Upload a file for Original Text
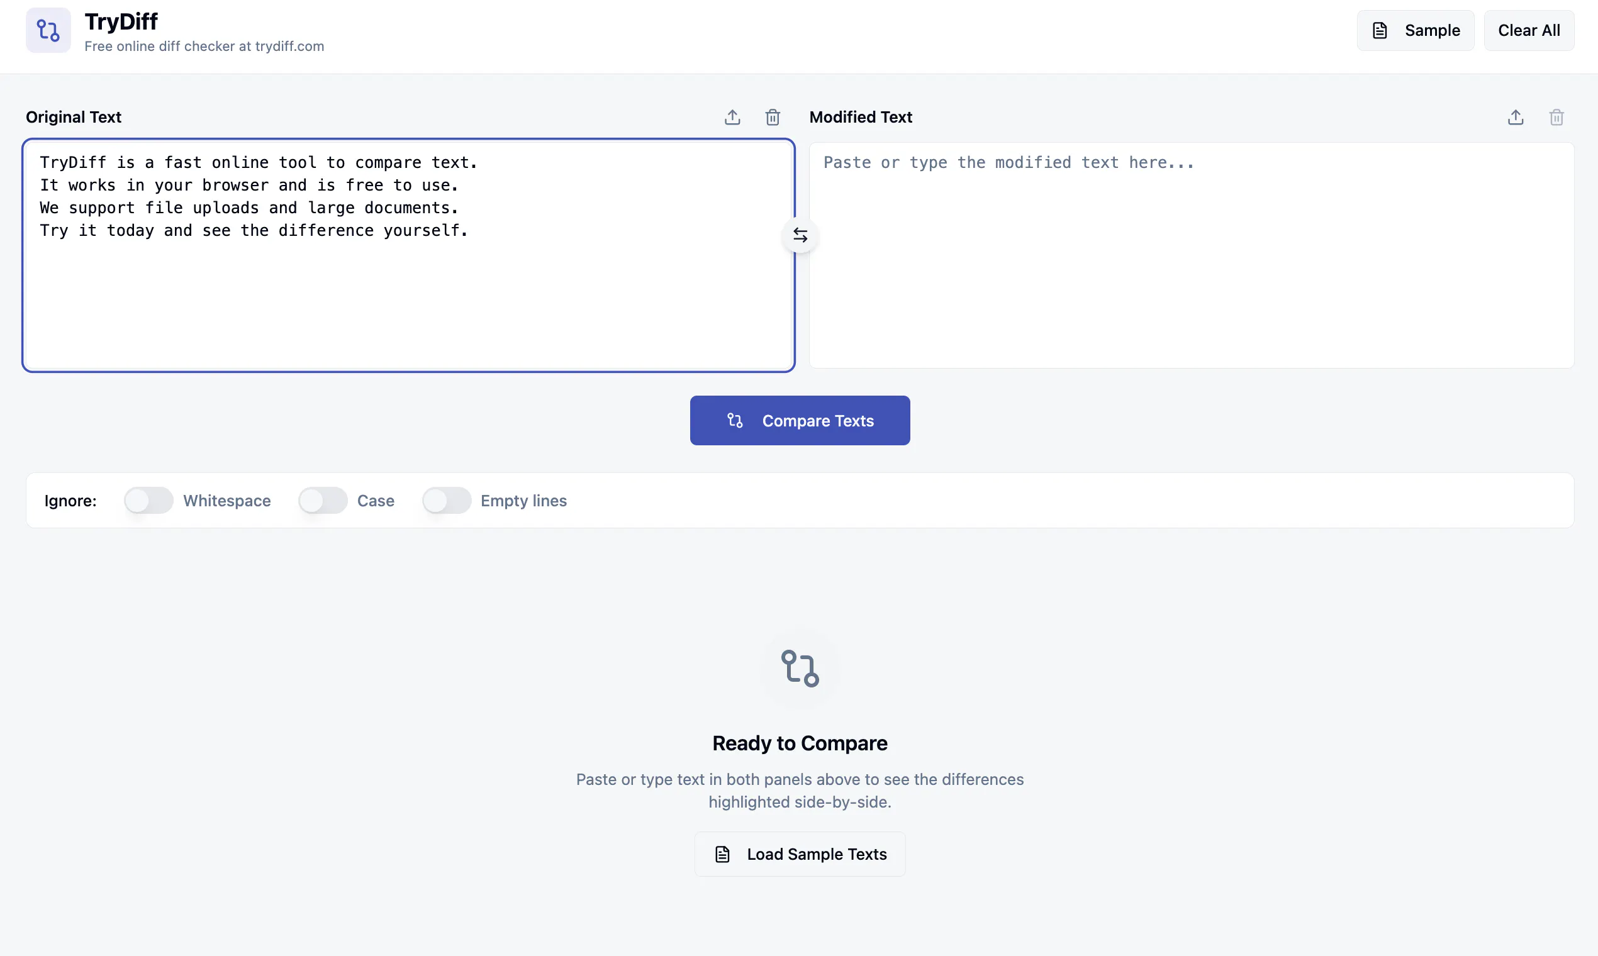This screenshot has width=1598, height=956. point(732,117)
